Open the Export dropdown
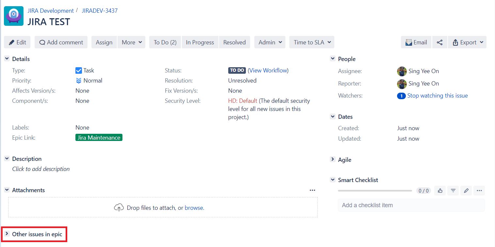495x247 pixels. pos(467,42)
